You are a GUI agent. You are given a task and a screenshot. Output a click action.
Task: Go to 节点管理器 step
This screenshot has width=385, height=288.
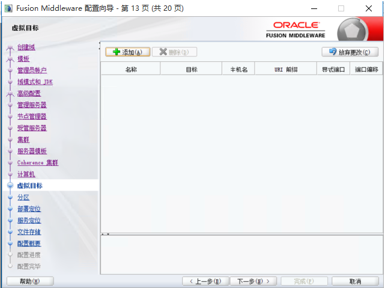pyautogui.click(x=32, y=117)
